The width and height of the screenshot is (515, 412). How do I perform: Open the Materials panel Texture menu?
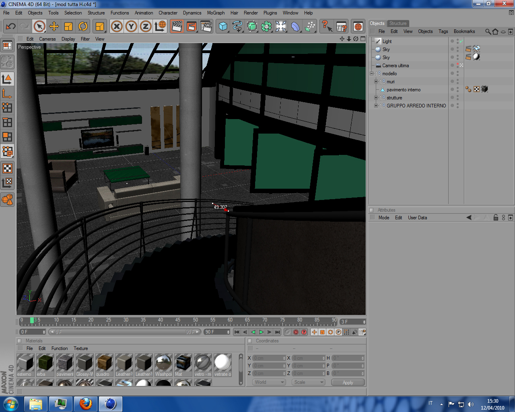pos(80,348)
